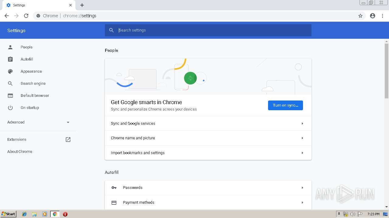Expand the Payment methods row arrow
389x218 pixels.
[302, 203]
